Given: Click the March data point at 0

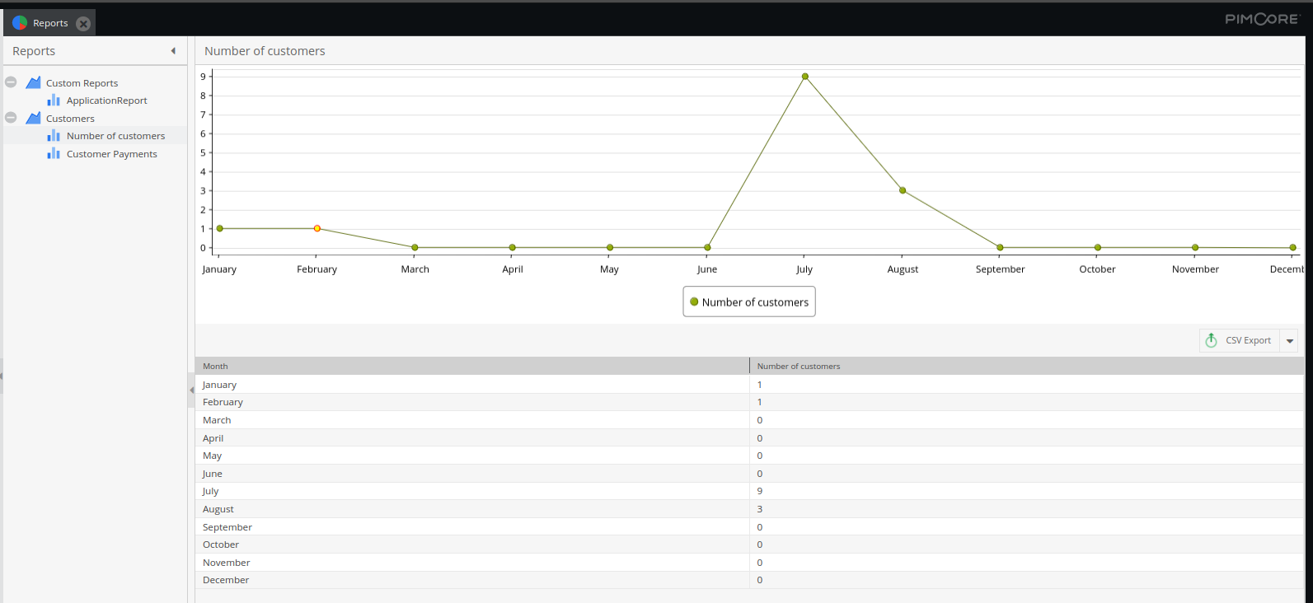Looking at the screenshot, I should 415,247.
